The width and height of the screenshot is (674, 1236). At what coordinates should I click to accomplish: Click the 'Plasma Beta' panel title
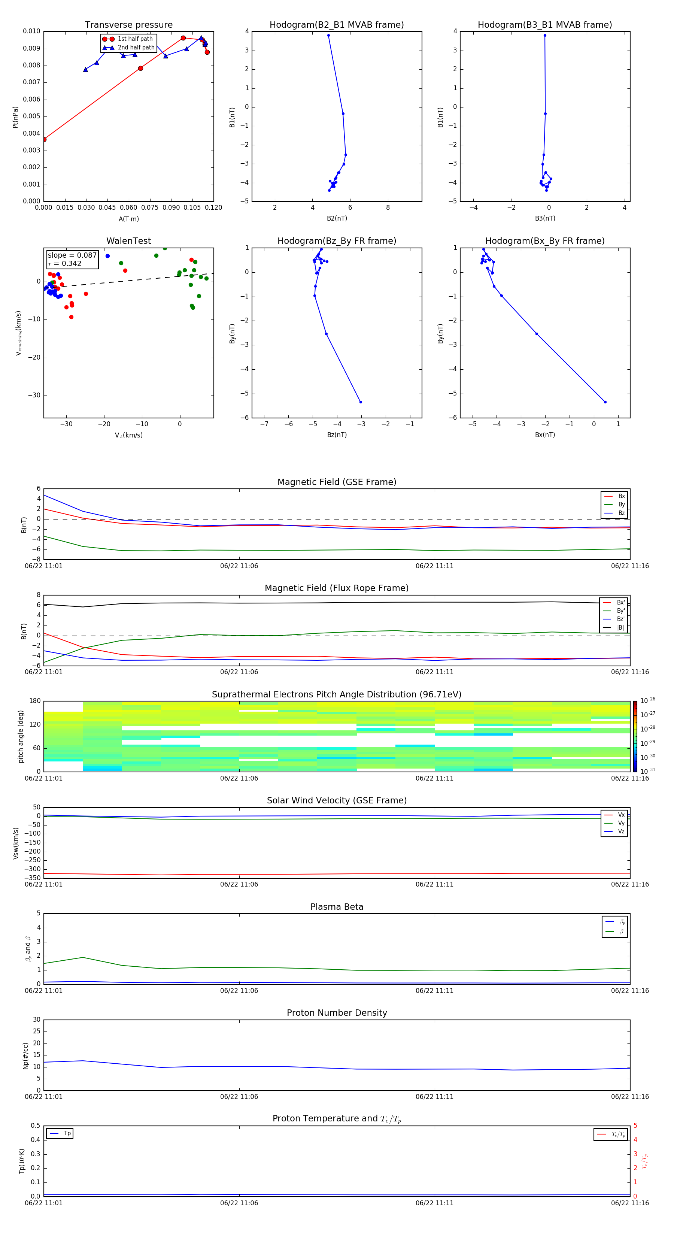(x=337, y=907)
